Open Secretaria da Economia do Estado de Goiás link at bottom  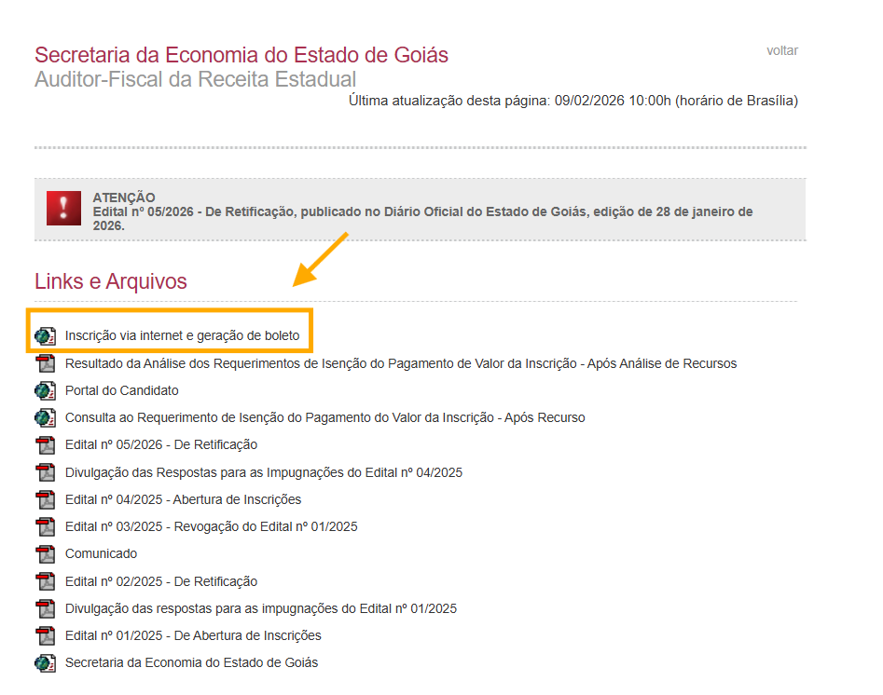pos(191,663)
